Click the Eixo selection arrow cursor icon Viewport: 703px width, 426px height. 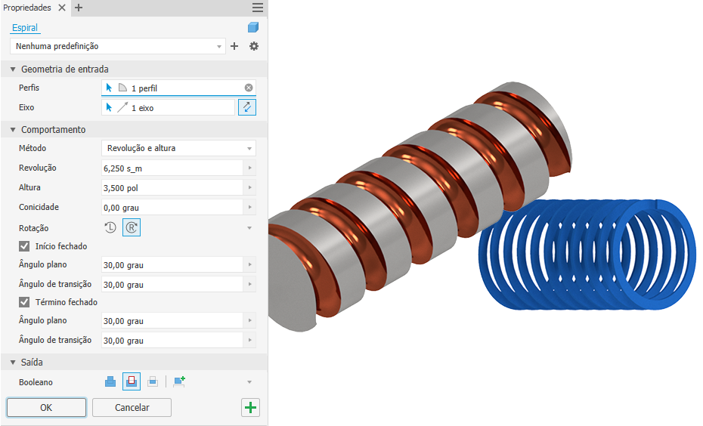coord(109,107)
